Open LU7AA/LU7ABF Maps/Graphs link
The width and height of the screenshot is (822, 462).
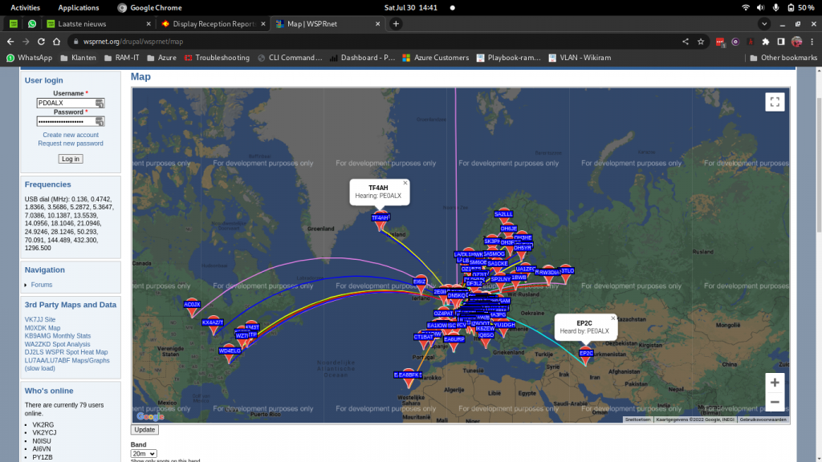(x=67, y=360)
